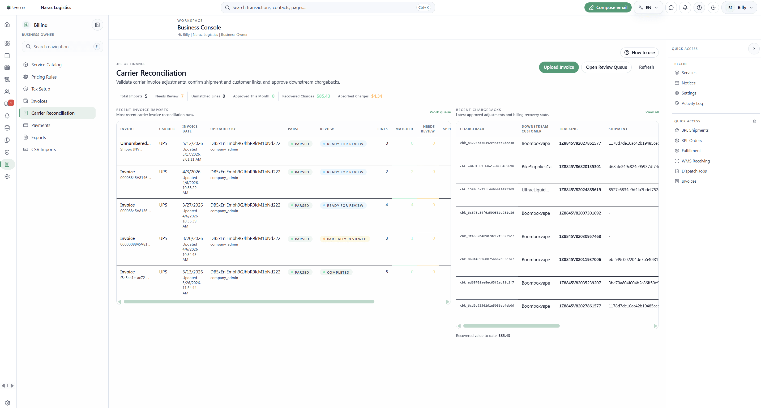Select chargeback cbk_83225bd36392c45cec7dee30
Viewport: 761px width, 408px height.
click(x=487, y=143)
